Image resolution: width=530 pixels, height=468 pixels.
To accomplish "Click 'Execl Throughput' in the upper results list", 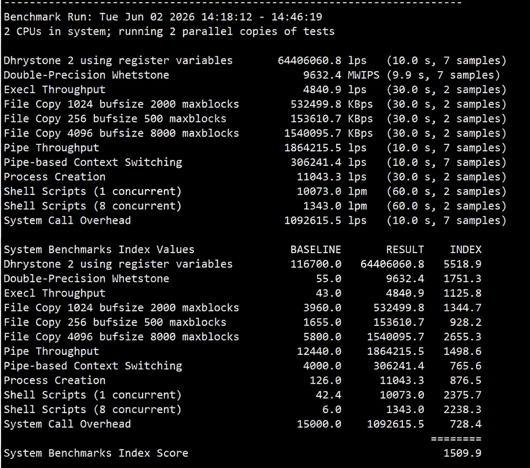I will pos(55,90).
